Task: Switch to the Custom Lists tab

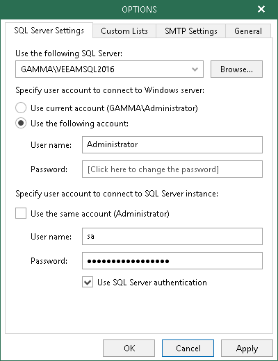Action: (124, 31)
